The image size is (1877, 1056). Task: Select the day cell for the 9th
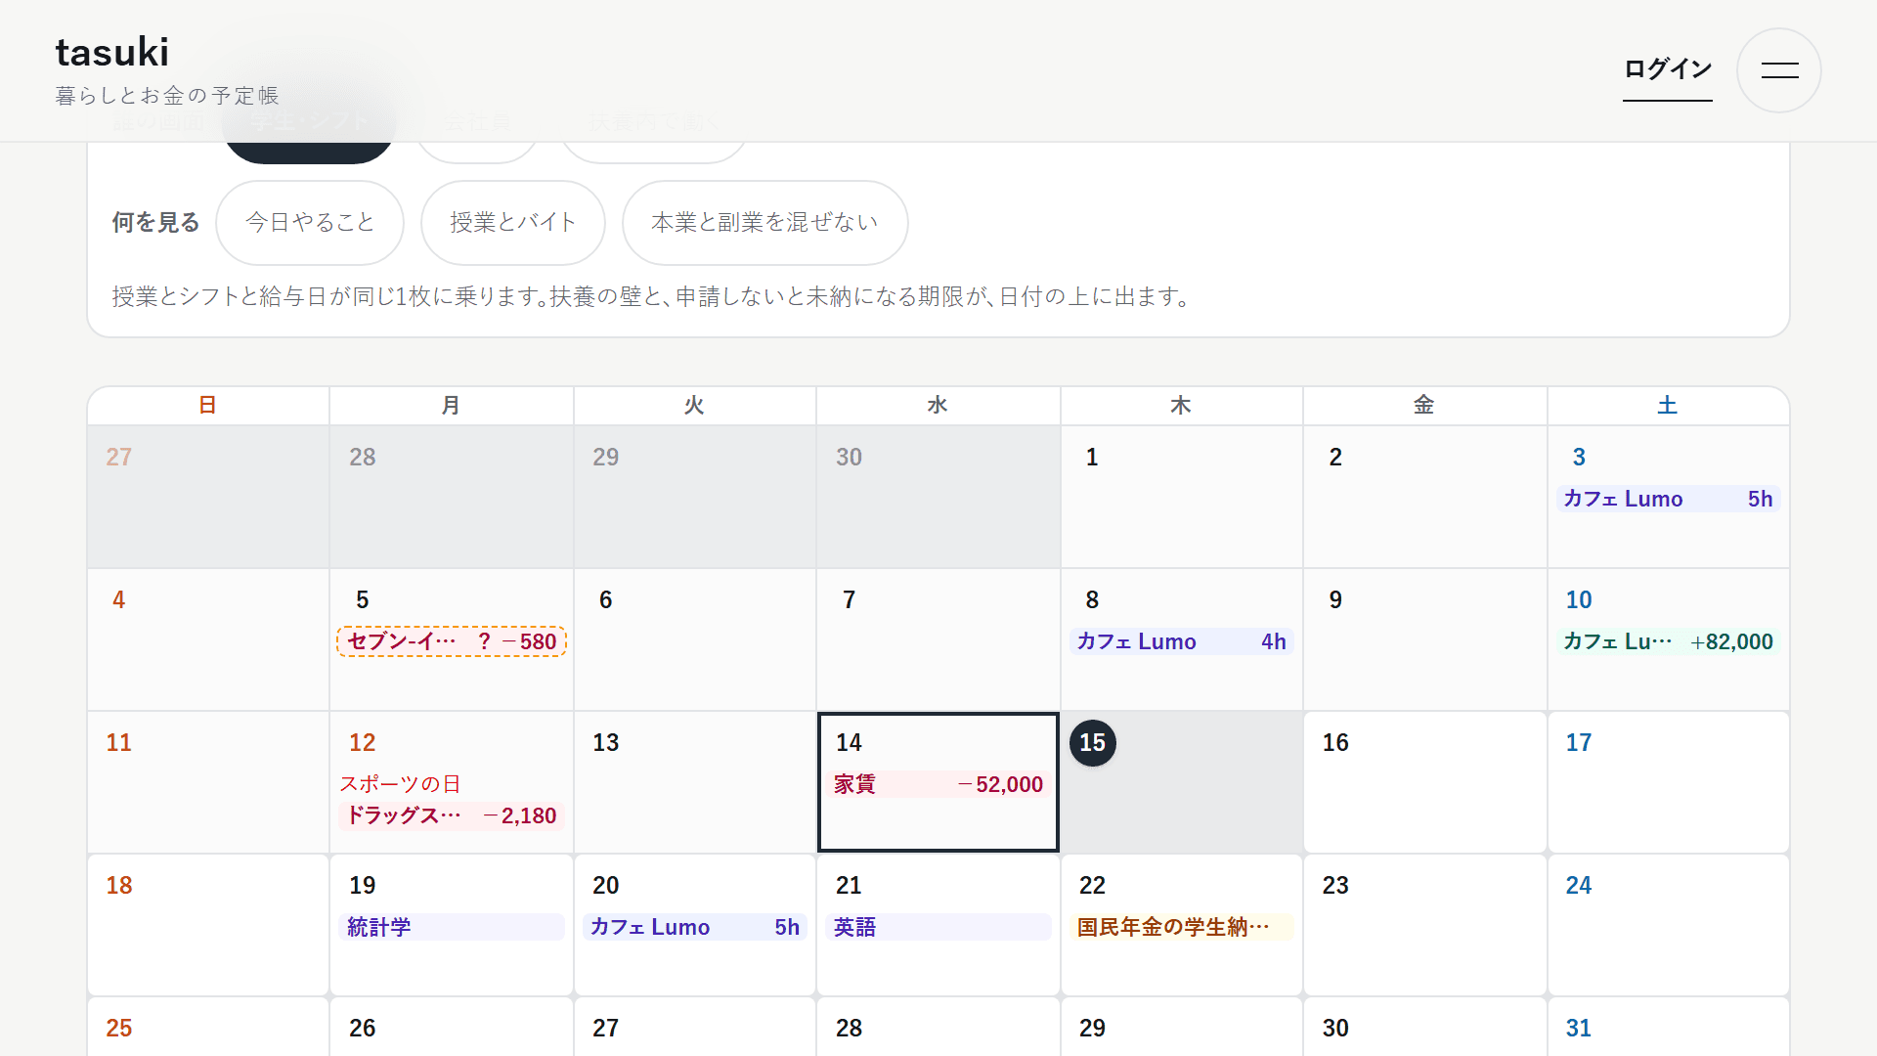pyautogui.click(x=1424, y=639)
